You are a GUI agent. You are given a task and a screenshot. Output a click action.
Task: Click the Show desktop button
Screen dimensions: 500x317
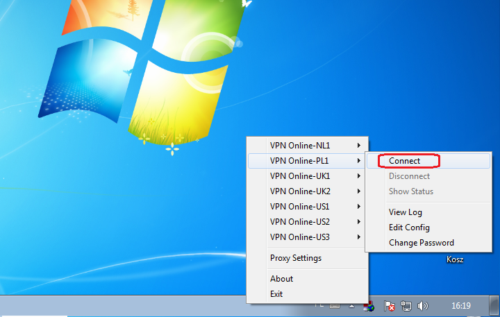tap(494, 306)
